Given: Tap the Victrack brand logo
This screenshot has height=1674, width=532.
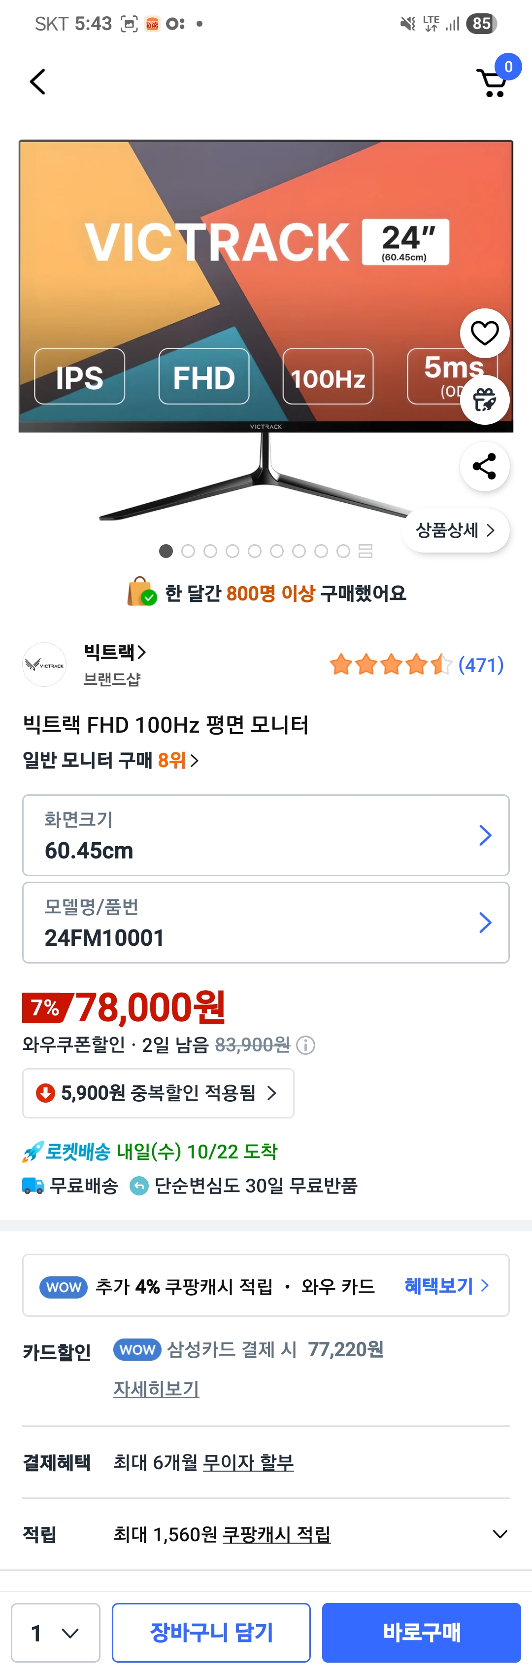Looking at the screenshot, I should click(x=44, y=665).
